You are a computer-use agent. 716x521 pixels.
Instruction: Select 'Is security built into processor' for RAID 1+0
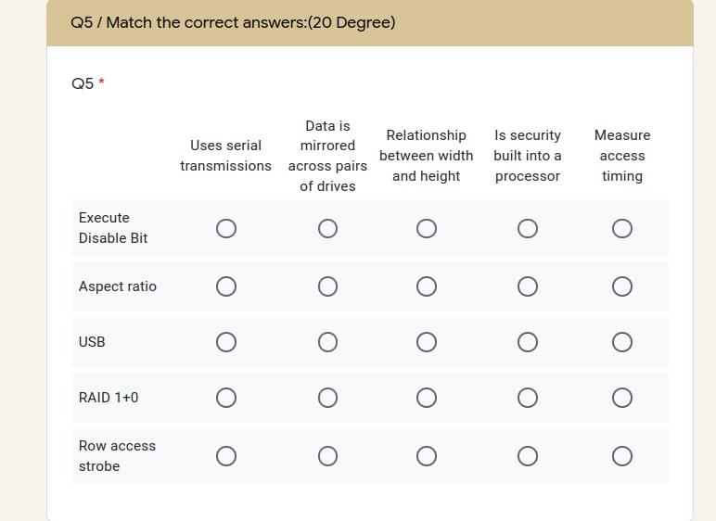coord(528,398)
